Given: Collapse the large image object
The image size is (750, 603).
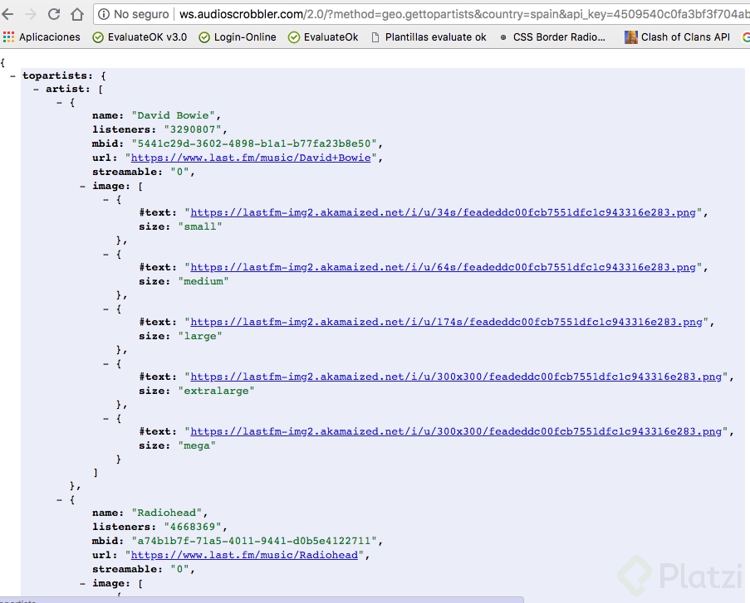Looking at the screenshot, I should click(x=105, y=309).
